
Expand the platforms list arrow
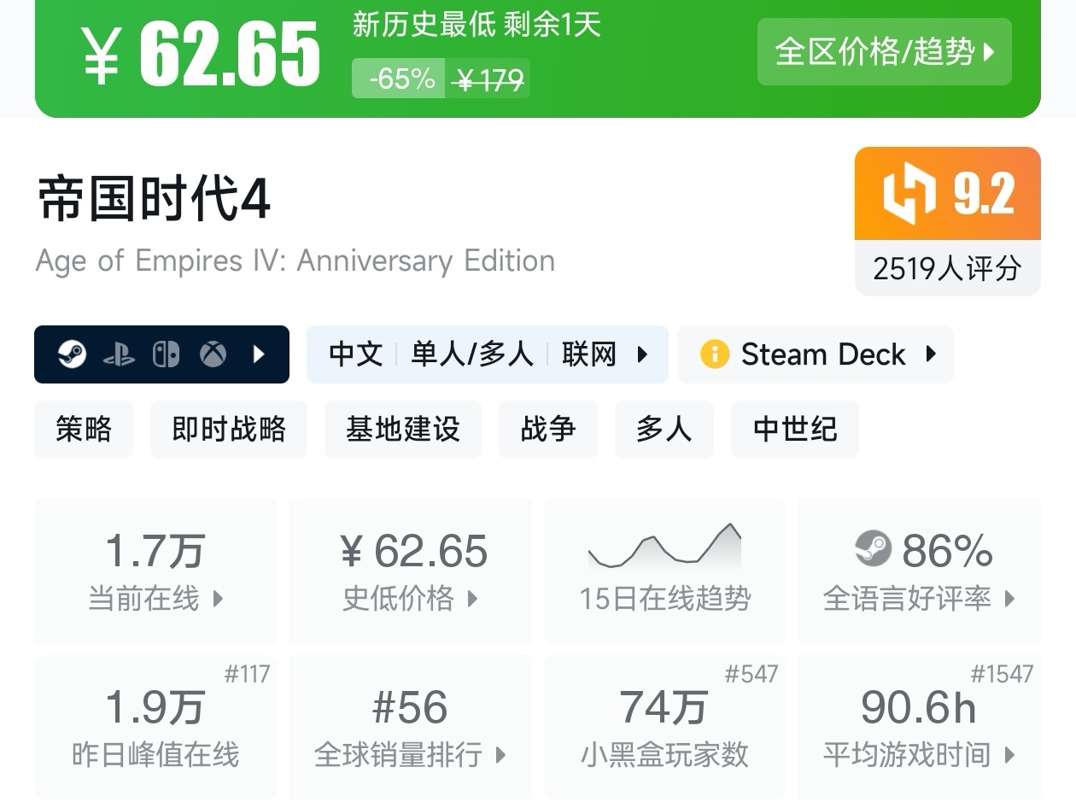coord(260,354)
